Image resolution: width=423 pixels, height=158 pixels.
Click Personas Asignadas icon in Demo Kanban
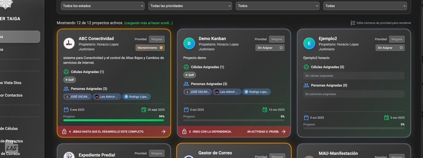(x=186, y=84)
